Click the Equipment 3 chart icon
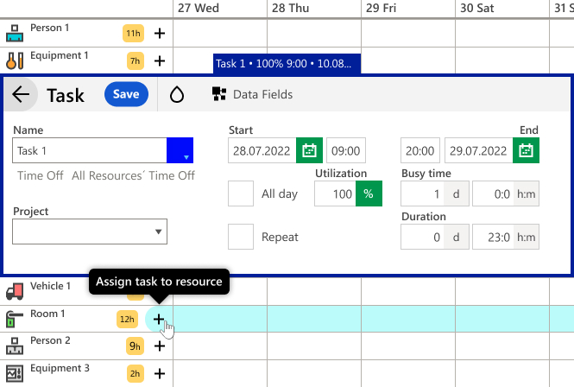The height and width of the screenshot is (387, 574). [x=15, y=373]
